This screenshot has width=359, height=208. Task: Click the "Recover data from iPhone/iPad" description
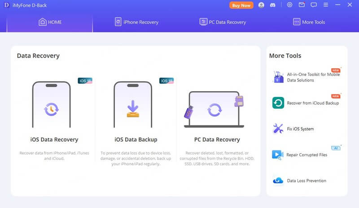click(54, 156)
